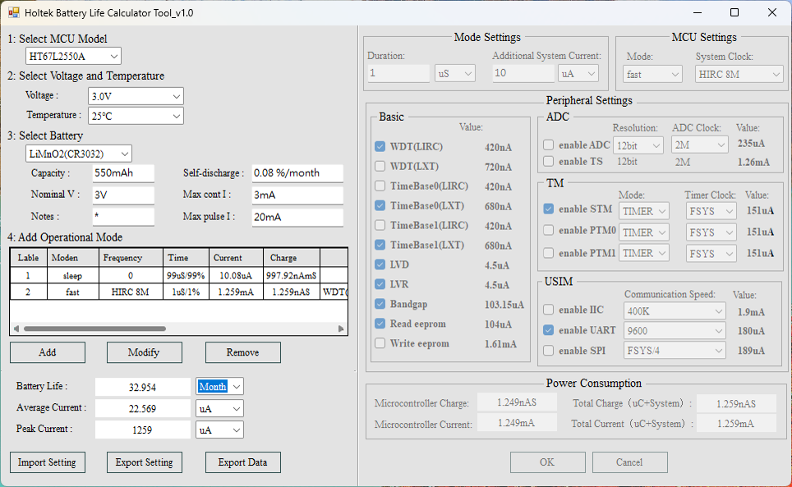Viewport: 792px width, 487px height.
Task: Click the Import Setting button
Action: coord(47,462)
